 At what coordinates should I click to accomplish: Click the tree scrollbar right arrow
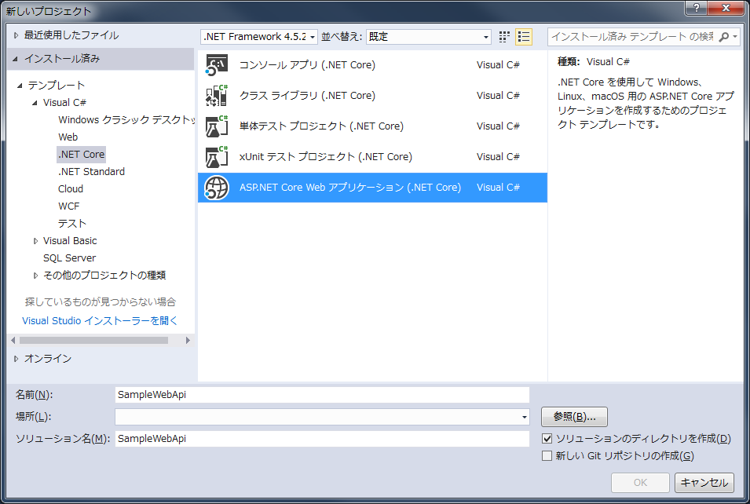[x=188, y=341]
